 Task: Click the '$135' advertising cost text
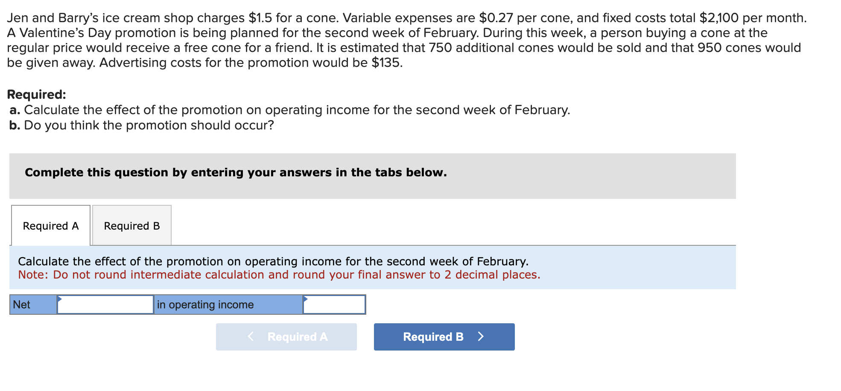click(386, 63)
